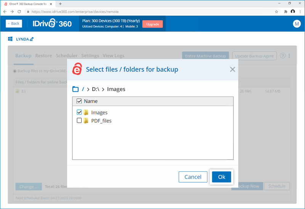Switch to the Restore tab

pos(43,56)
